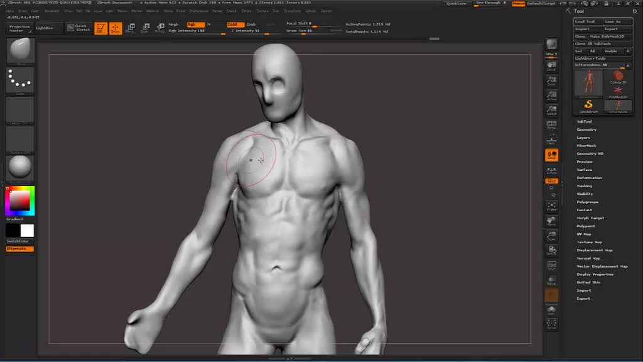Toggle the Solo mode icon
The height and width of the screenshot is (362, 643).
click(x=551, y=310)
